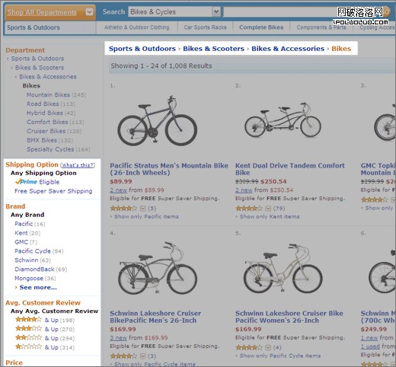Screen dimensions: 396x367
Task: Open Kent Dual Drive Tandem Comfort Bike link
Action: pos(290,169)
